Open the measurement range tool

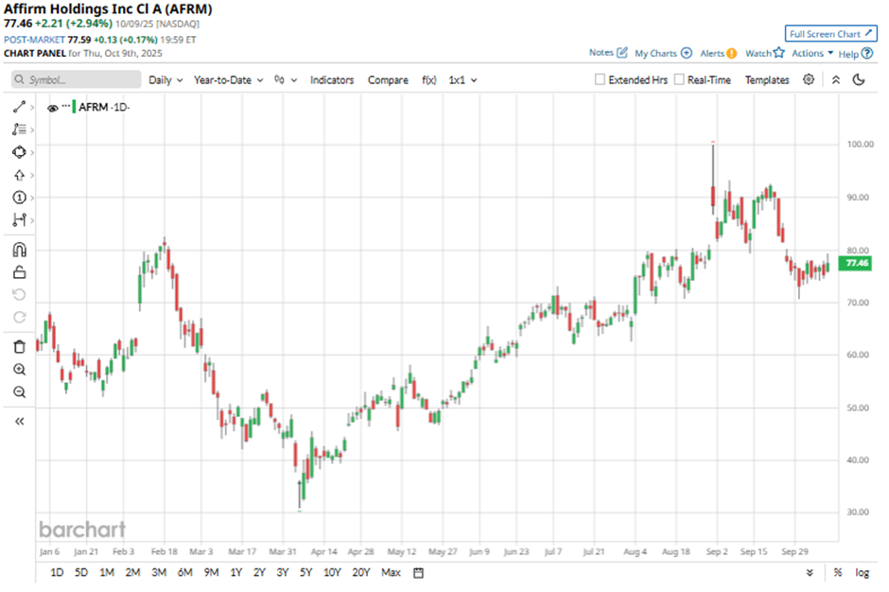(x=19, y=219)
